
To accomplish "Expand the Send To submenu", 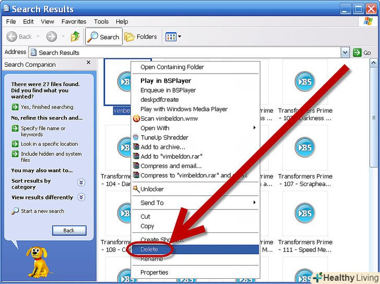I will click(x=195, y=203).
